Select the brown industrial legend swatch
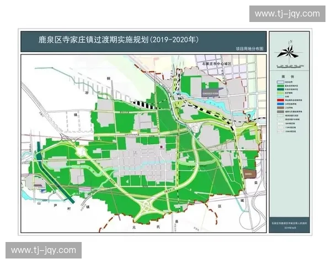331x264 pixels. 280,108
